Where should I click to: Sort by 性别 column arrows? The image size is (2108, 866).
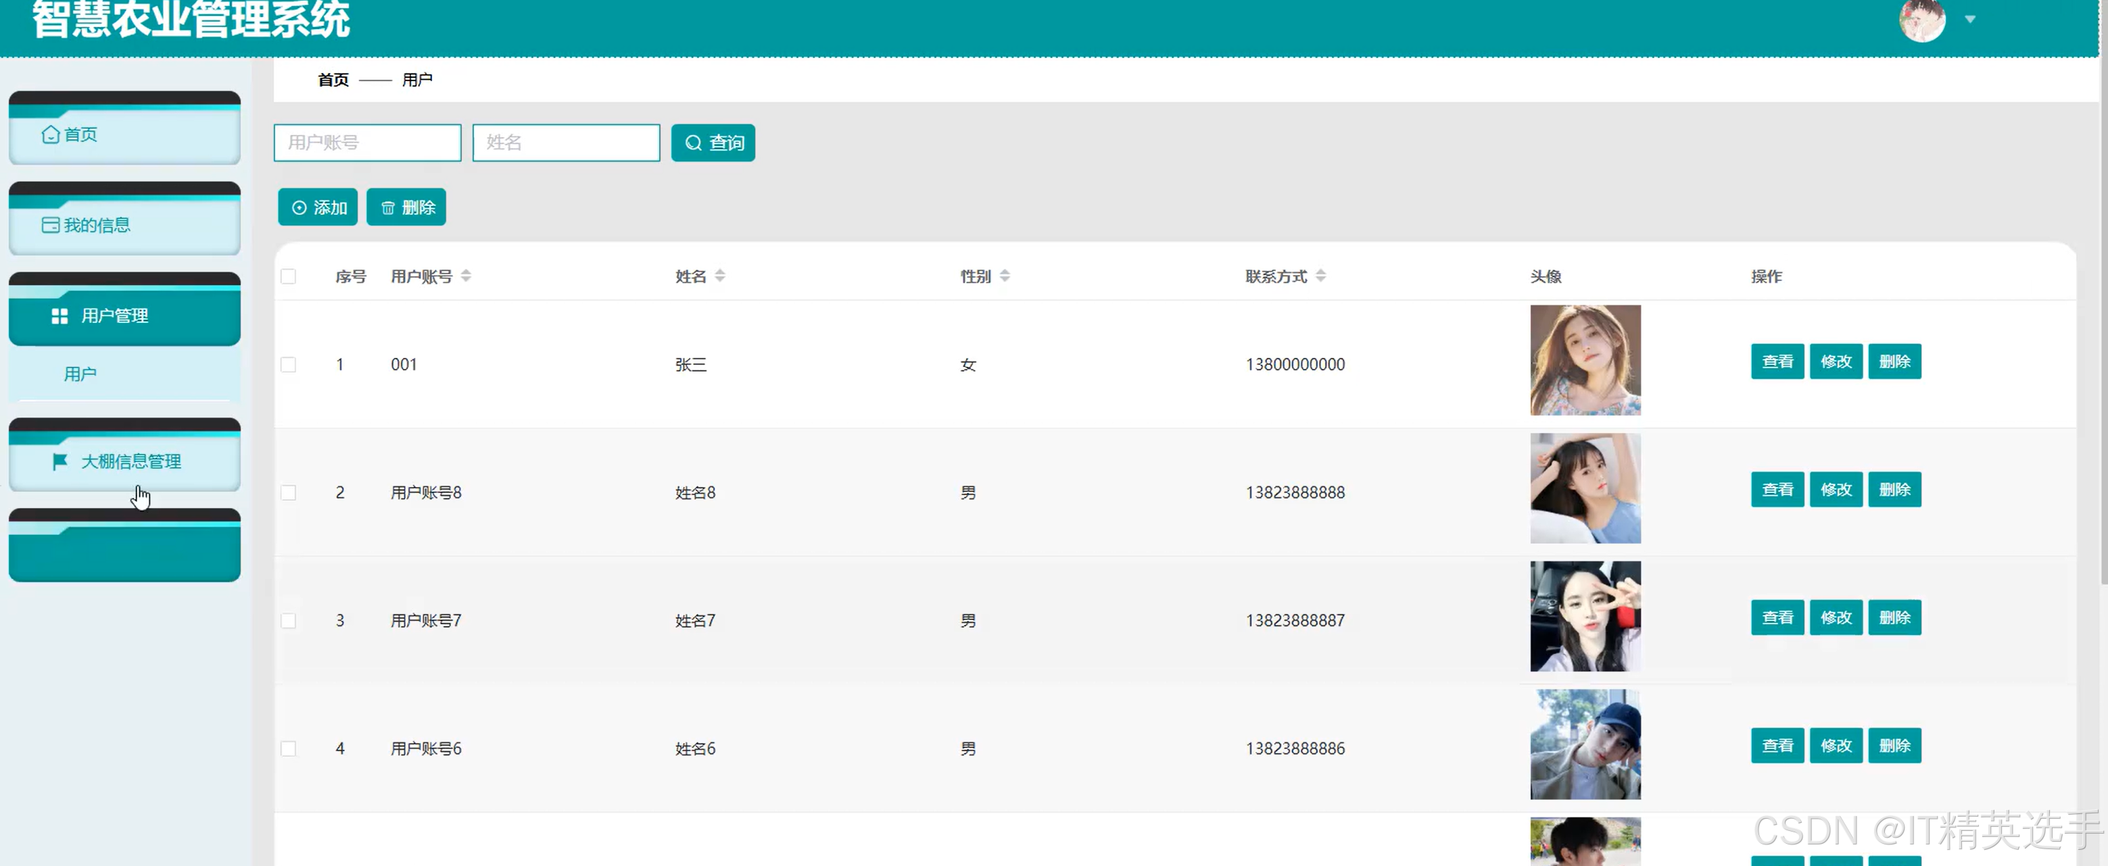tap(1005, 276)
